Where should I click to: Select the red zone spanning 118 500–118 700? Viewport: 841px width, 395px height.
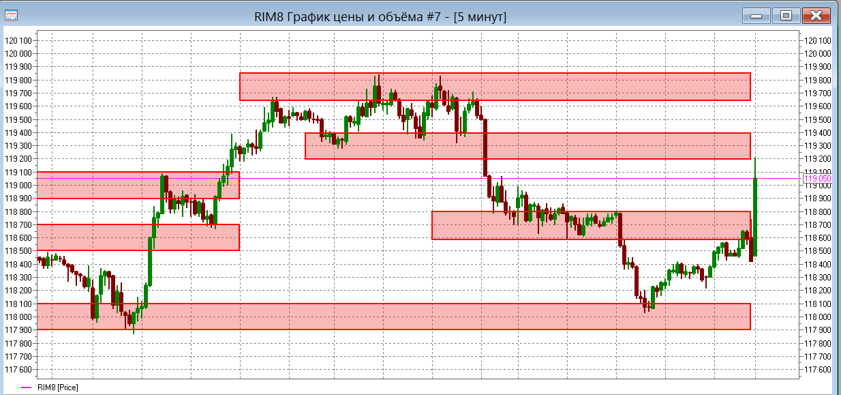(x=138, y=237)
